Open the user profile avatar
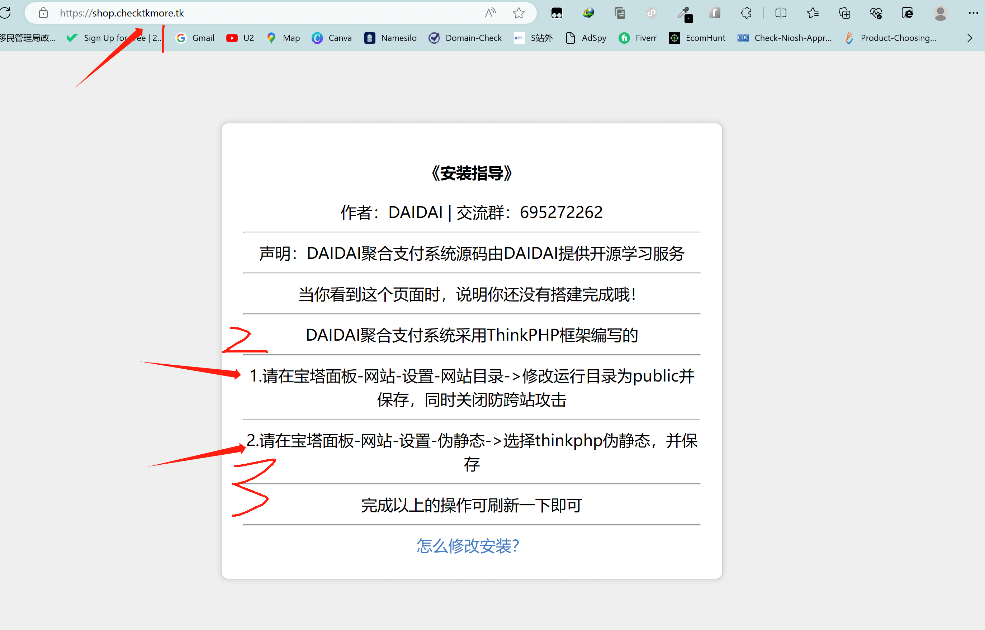 (941, 13)
